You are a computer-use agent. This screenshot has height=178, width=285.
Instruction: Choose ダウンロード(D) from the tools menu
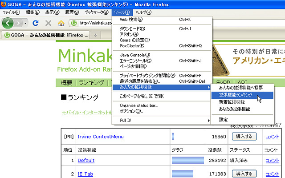162,28
